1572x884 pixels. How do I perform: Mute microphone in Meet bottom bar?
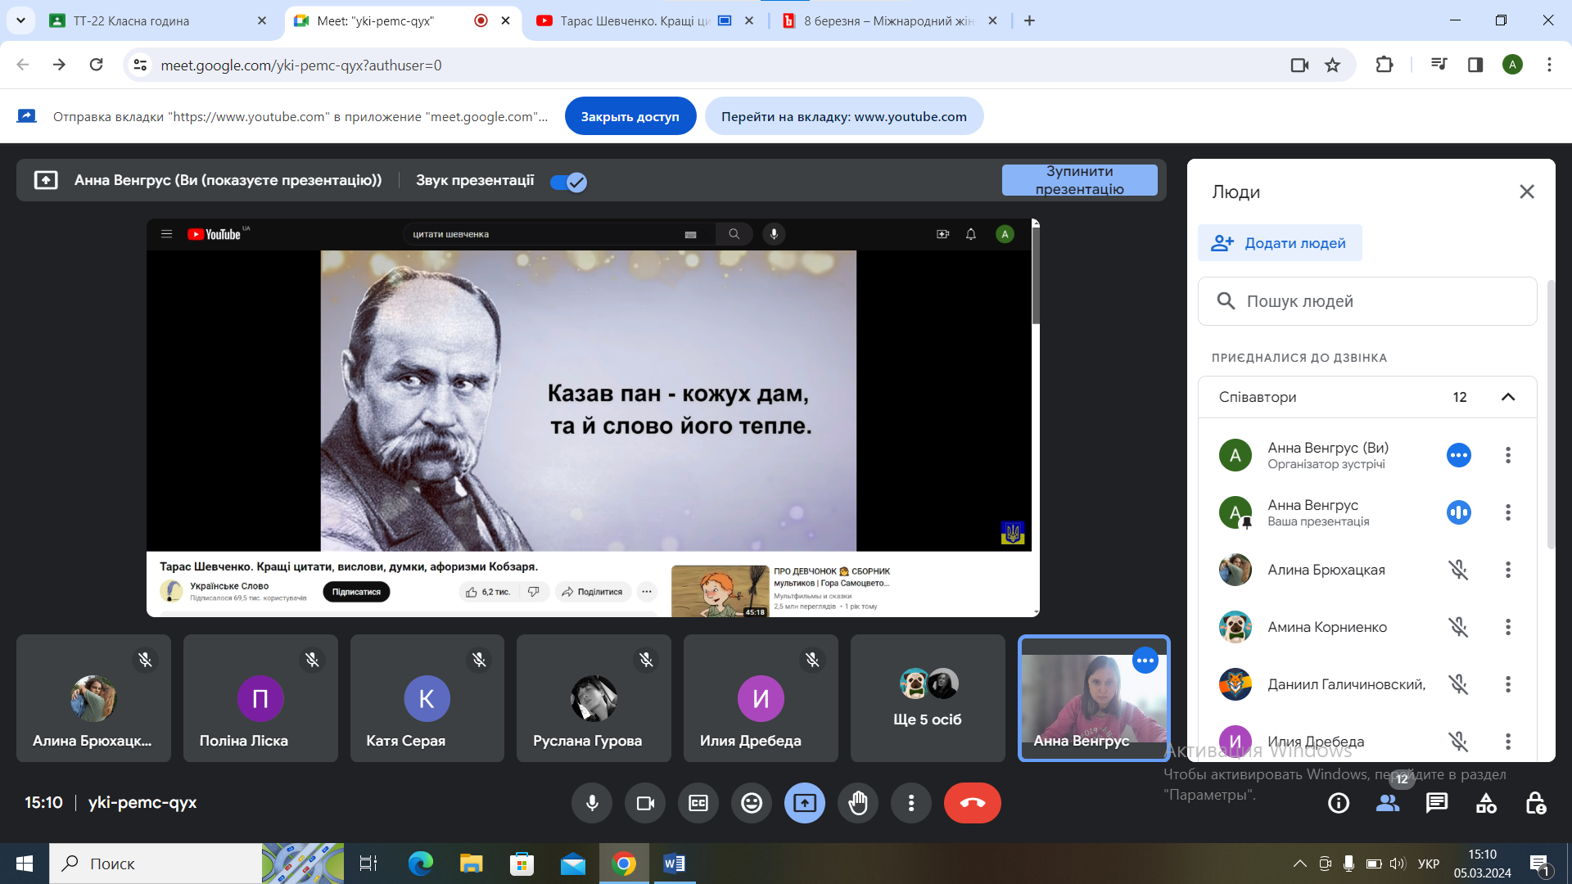[592, 803]
